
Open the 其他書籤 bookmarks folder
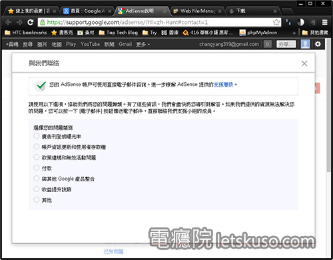tap(315, 33)
